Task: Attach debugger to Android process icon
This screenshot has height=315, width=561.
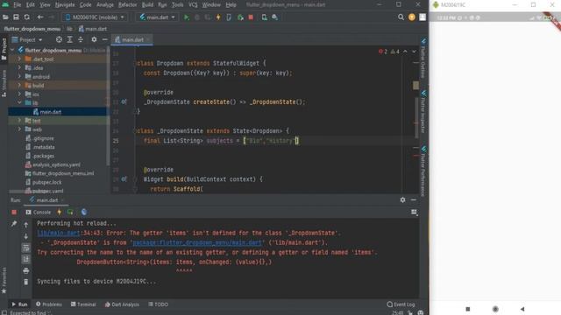Action: [240, 17]
